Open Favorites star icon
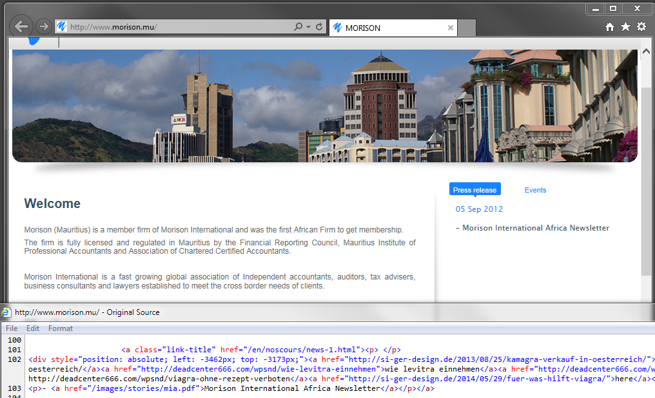 tap(625, 27)
